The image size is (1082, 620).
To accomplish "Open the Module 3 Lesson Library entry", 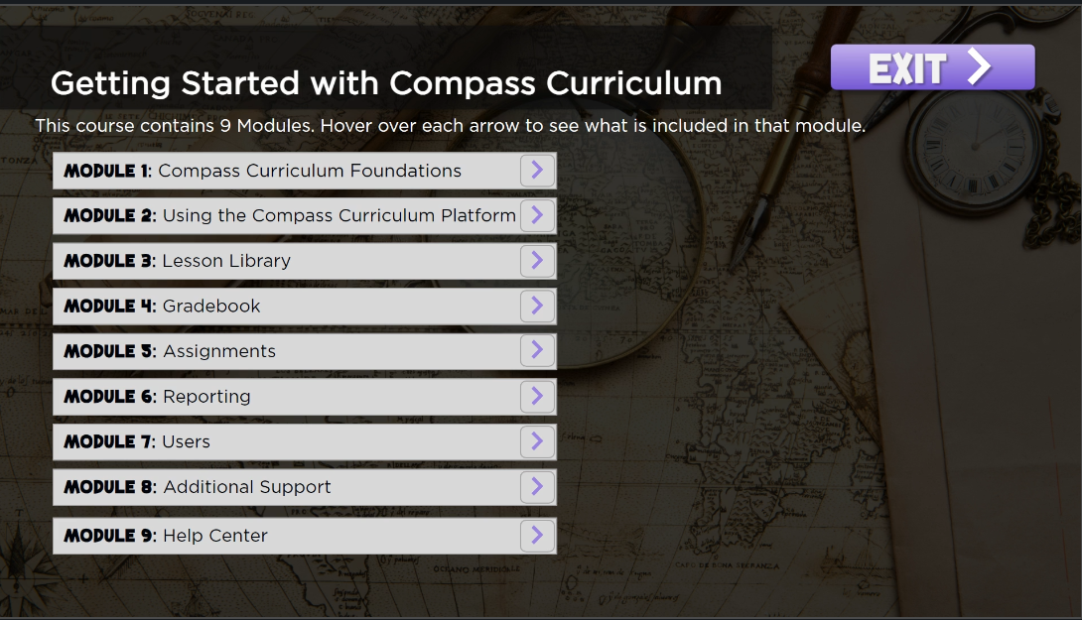I will 178,261.
